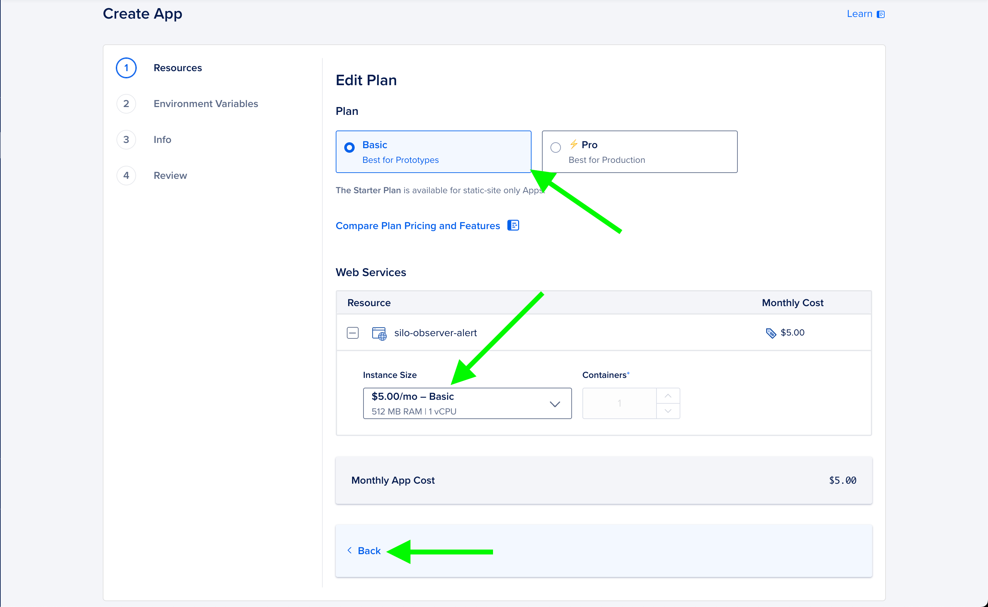The image size is (988, 607).
Task: Click The Starter Plan text
Action: click(368, 190)
